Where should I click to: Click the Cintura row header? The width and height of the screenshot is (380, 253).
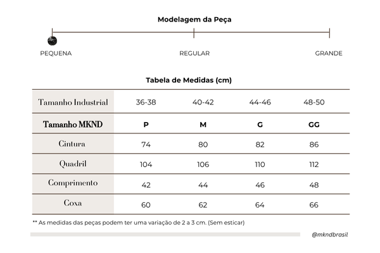point(72,144)
